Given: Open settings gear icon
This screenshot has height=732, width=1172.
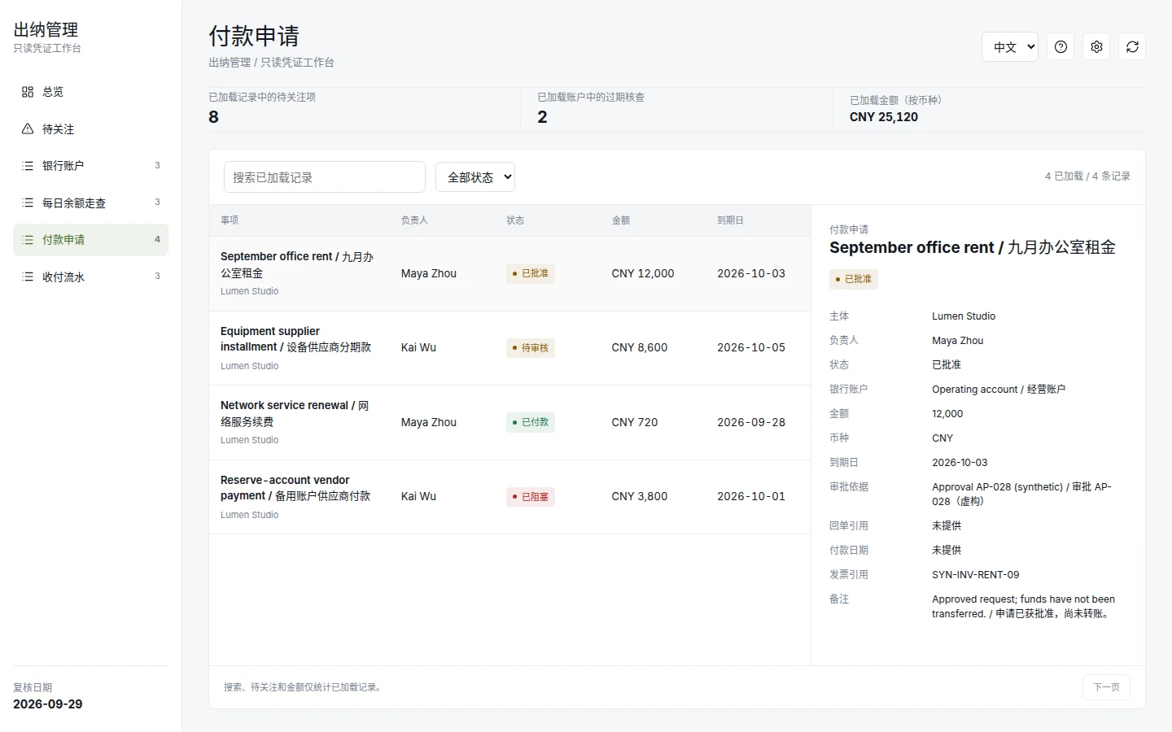Looking at the screenshot, I should (x=1096, y=47).
